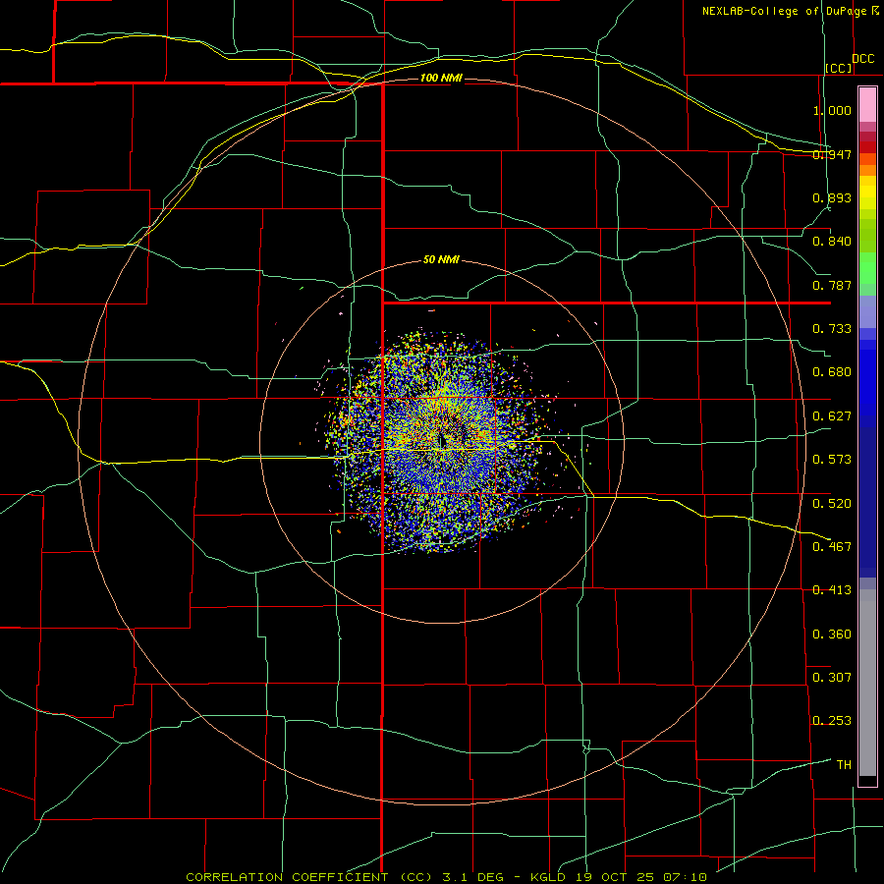884x884 pixels.
Task: Pick the lavender color bar segment
Action: click(867, 311)
